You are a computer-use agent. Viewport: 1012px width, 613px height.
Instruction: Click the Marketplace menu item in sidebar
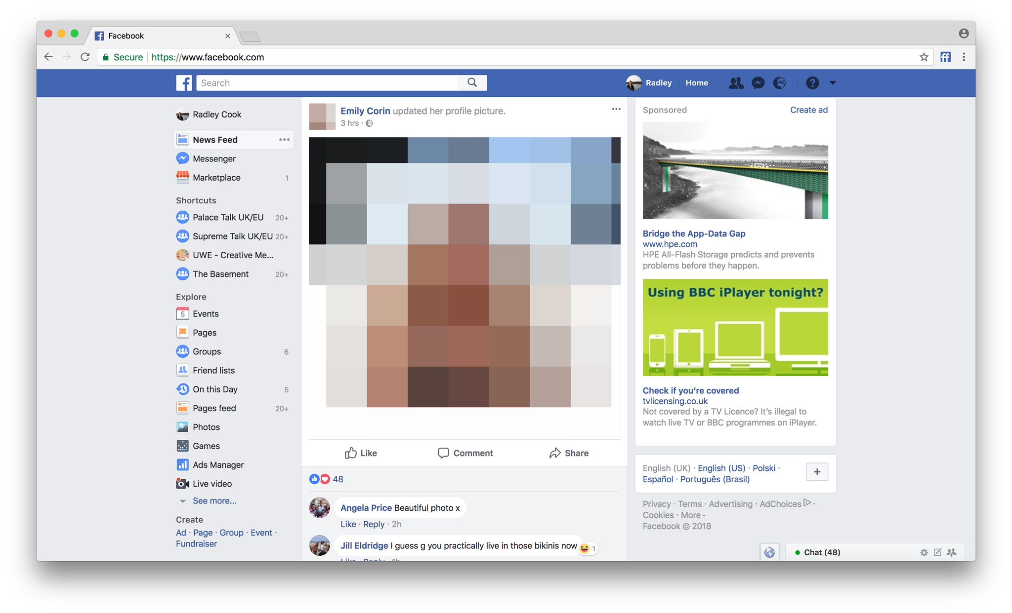pyautogui.click(x=217, y=178)
